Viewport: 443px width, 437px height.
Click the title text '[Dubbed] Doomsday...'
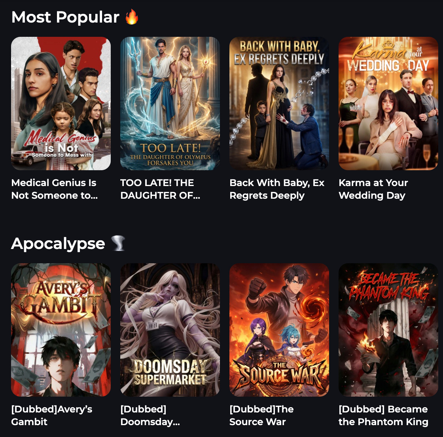(x=150, y=416)
